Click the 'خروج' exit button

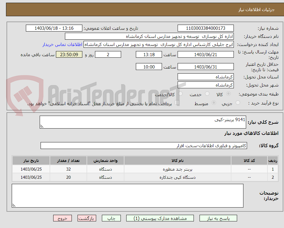[63, 218]
